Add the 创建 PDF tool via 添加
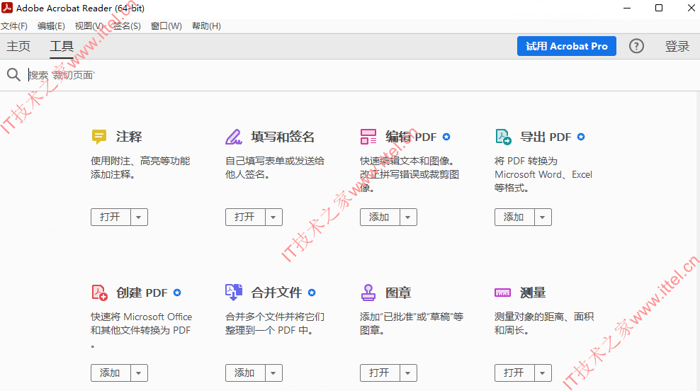Screen dimensions: 700x391 (111, 373)
